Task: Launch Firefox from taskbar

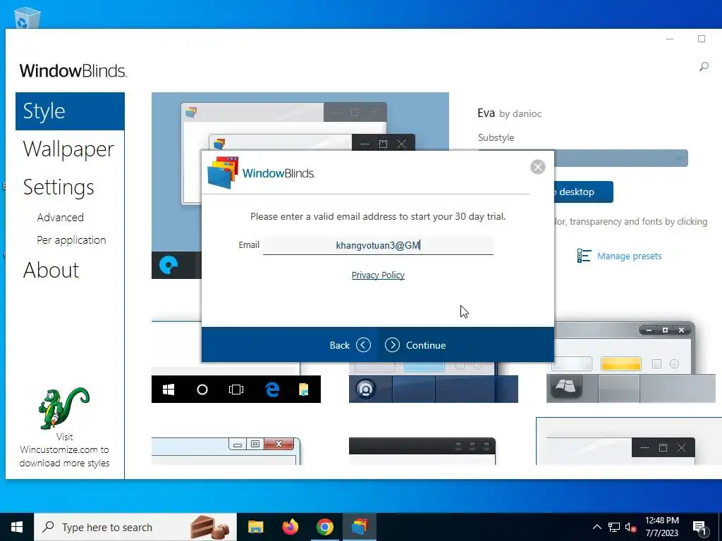Action: [x=290, y=527]
